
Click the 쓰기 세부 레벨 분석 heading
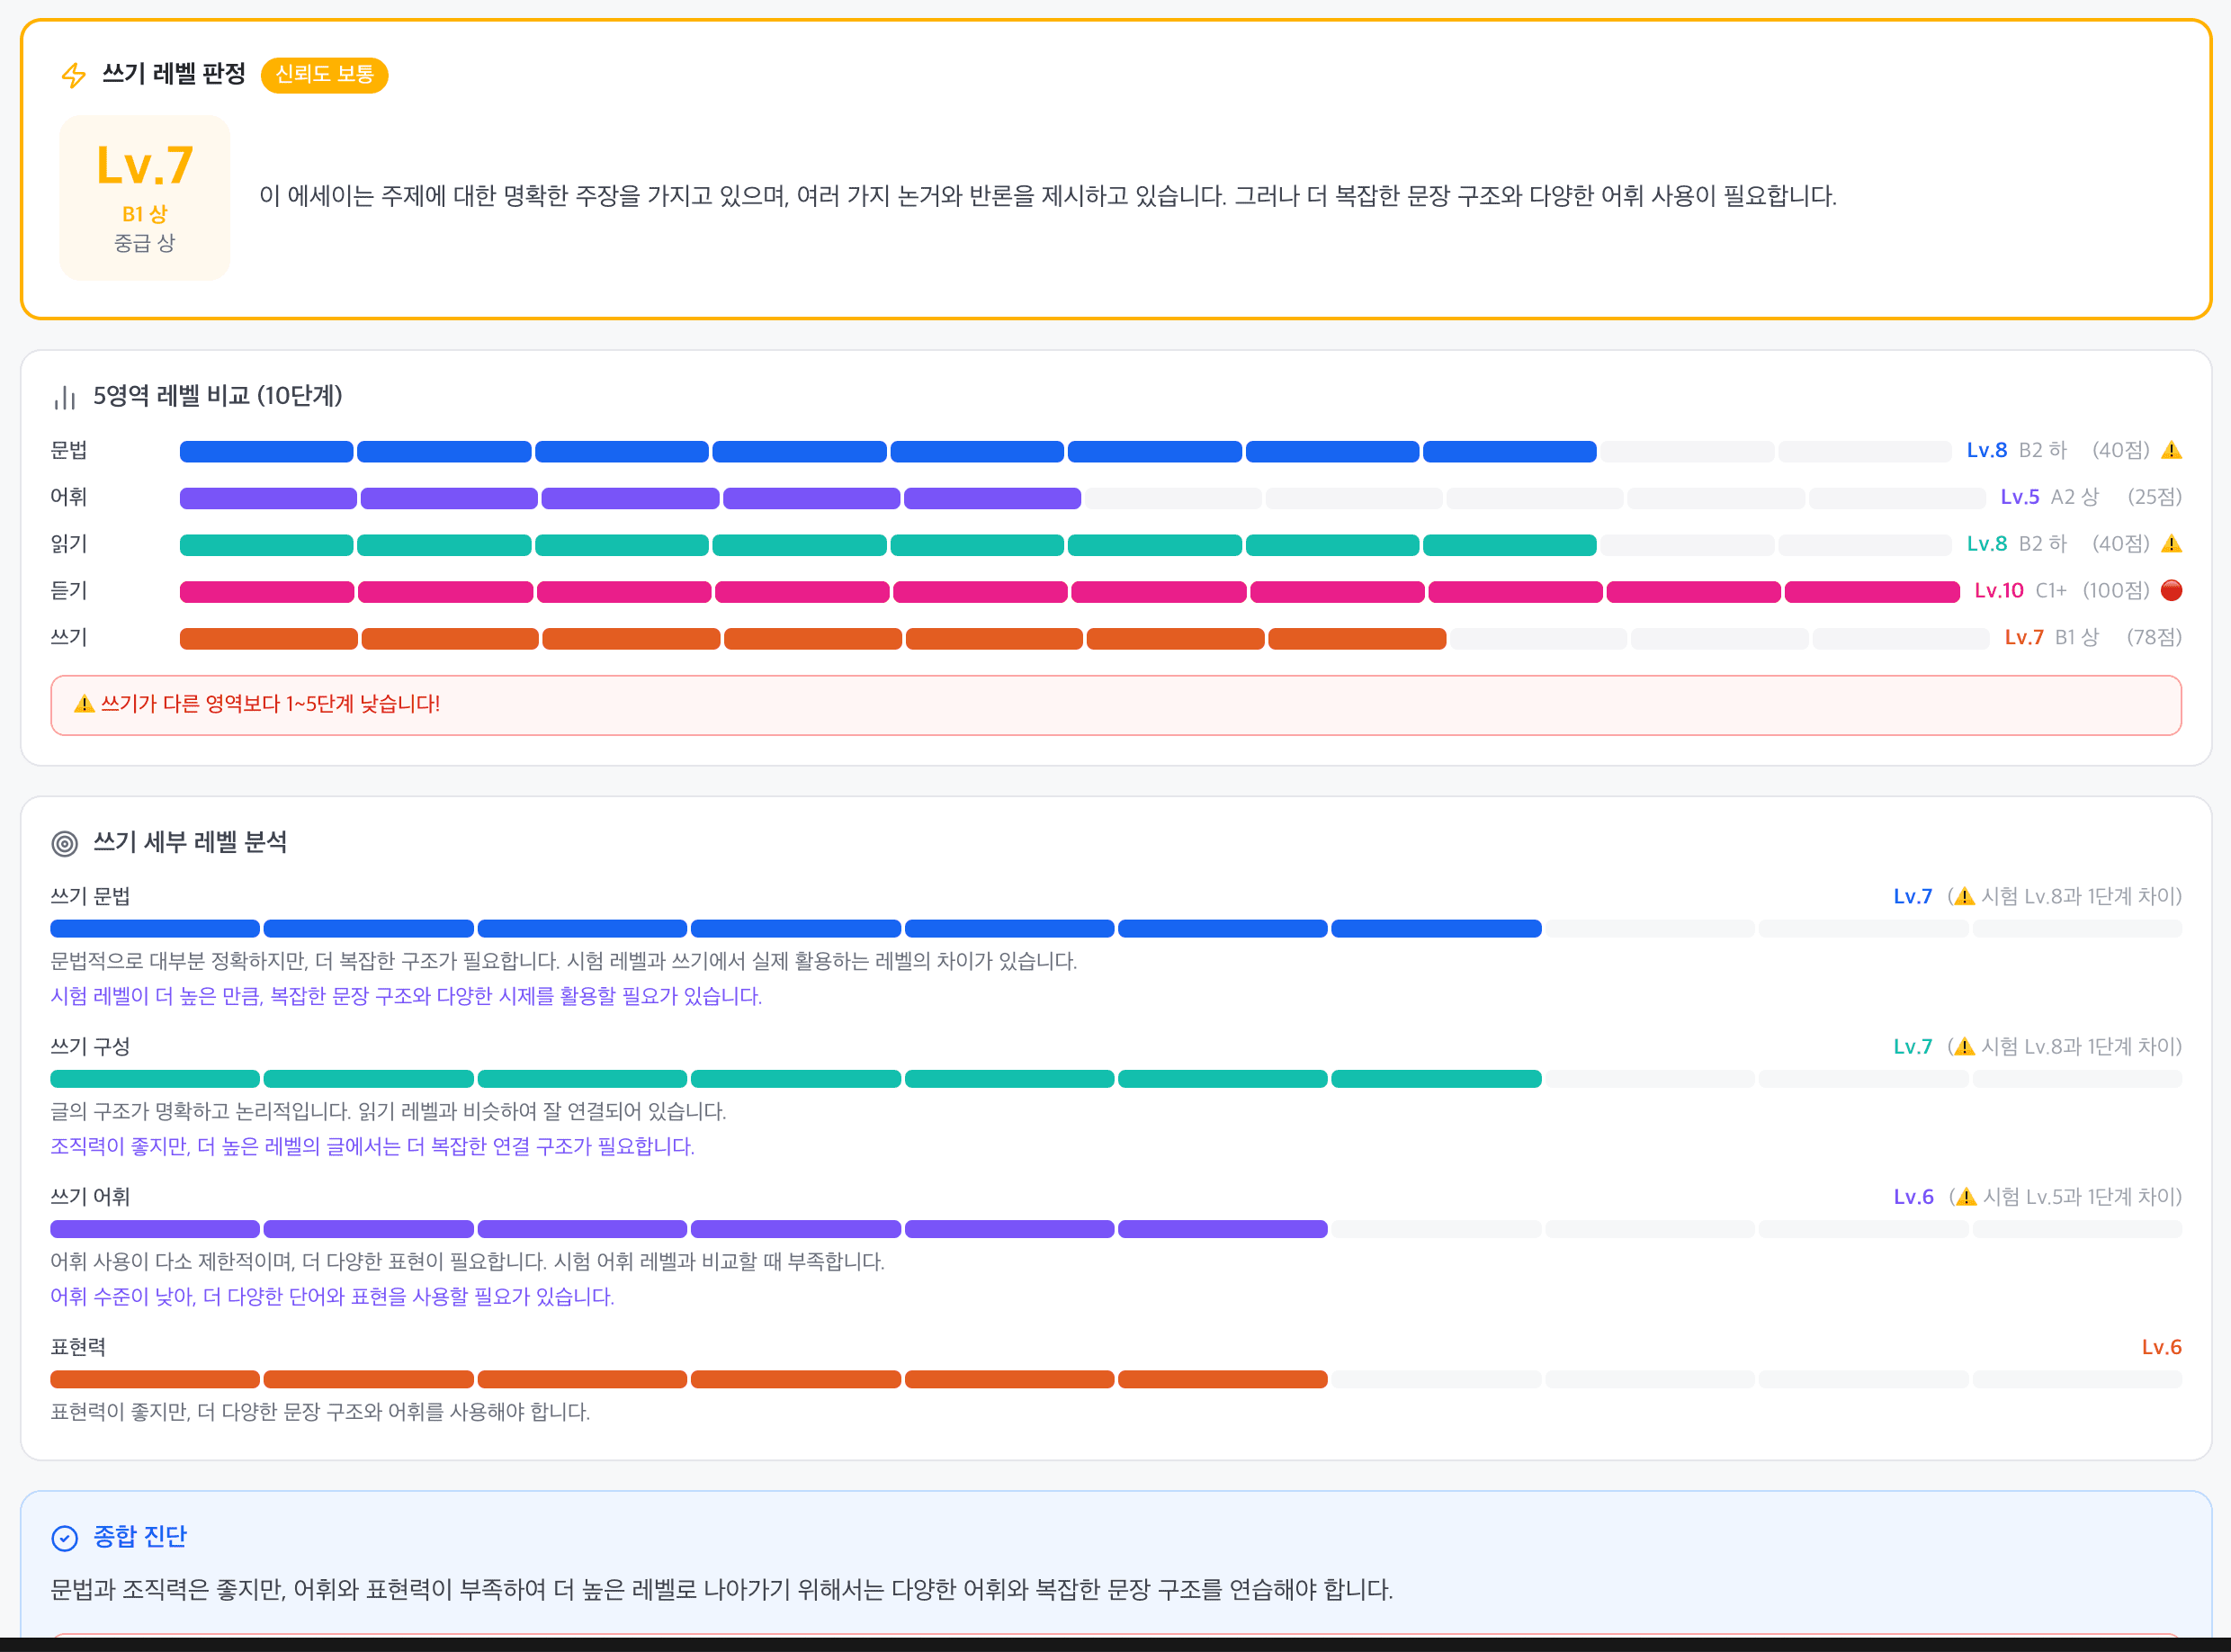(190, 843)
